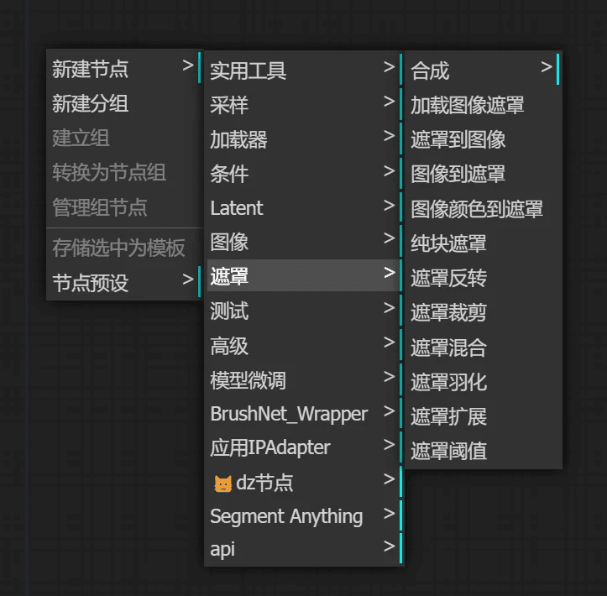Expand the 高级 category

pos(304,345)
